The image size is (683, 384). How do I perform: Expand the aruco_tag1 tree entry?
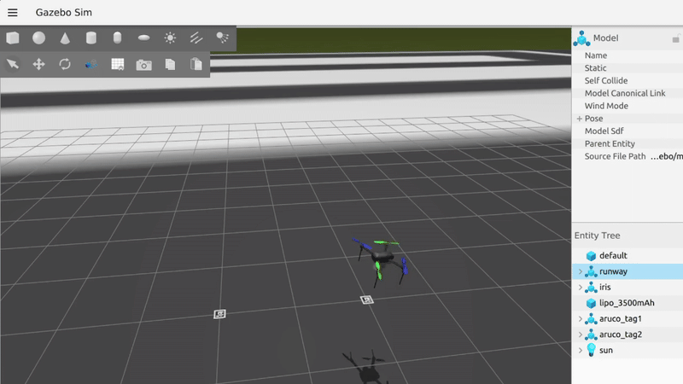[581, 319]
